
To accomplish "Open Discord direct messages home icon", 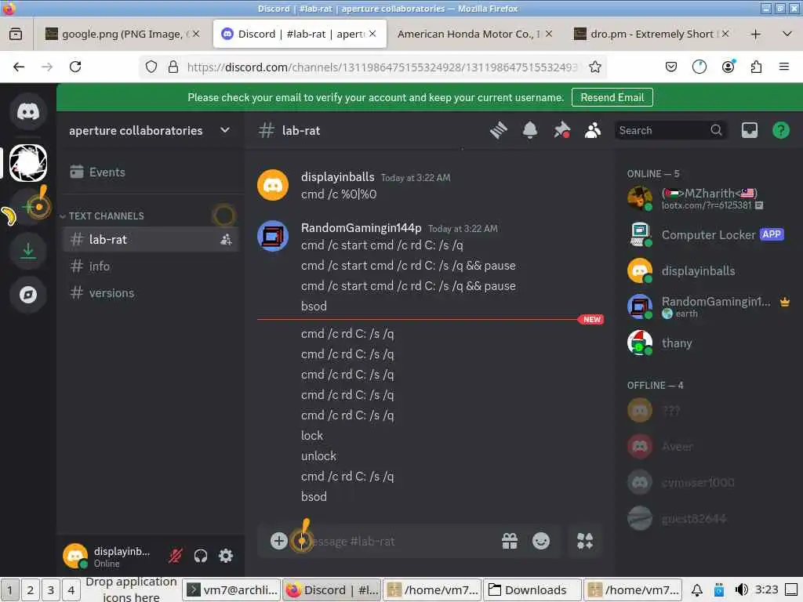I will [x=28, y=111].
